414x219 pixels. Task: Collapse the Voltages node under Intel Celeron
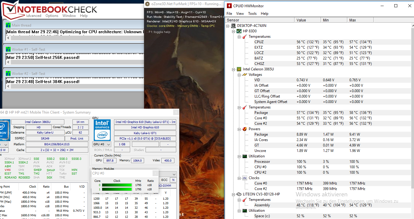(239, 75)
